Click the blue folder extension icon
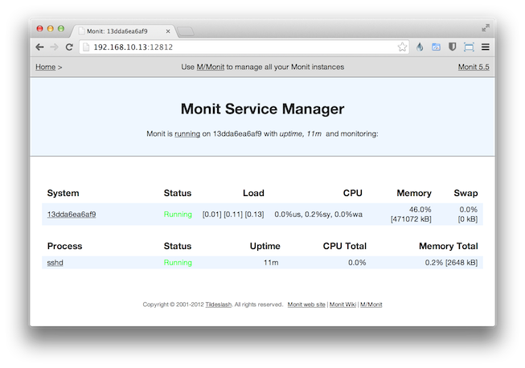The width and height of the screenshot is (525, 368). 436,47
